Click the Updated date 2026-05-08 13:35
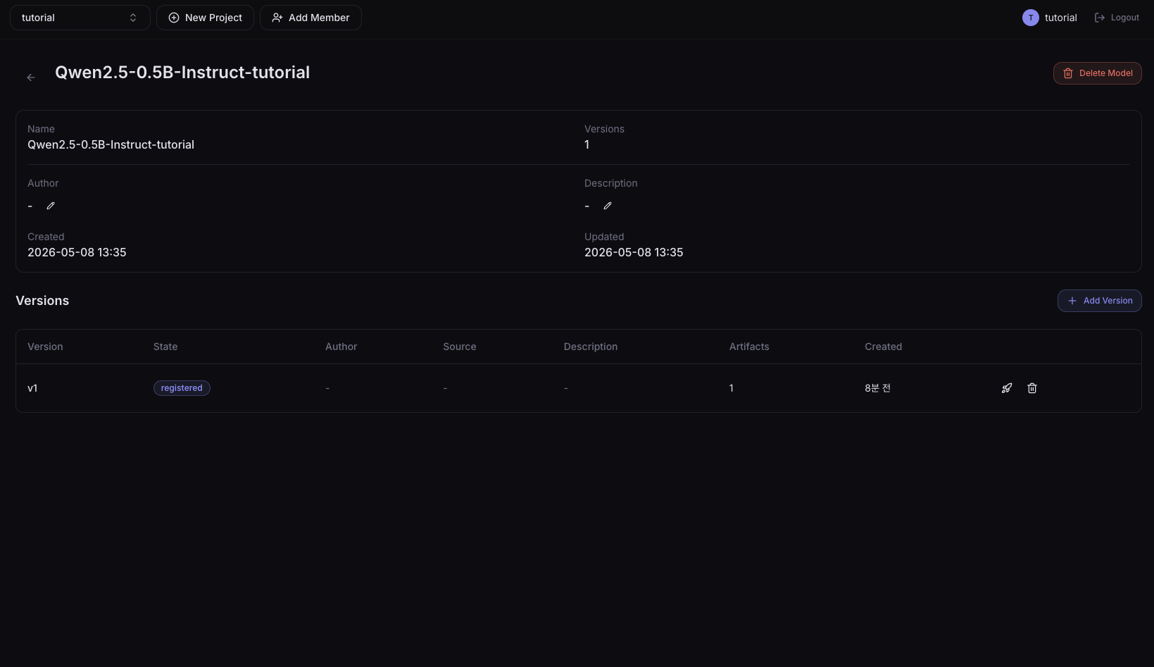The image size is (1154, 667). pos(634,252)
